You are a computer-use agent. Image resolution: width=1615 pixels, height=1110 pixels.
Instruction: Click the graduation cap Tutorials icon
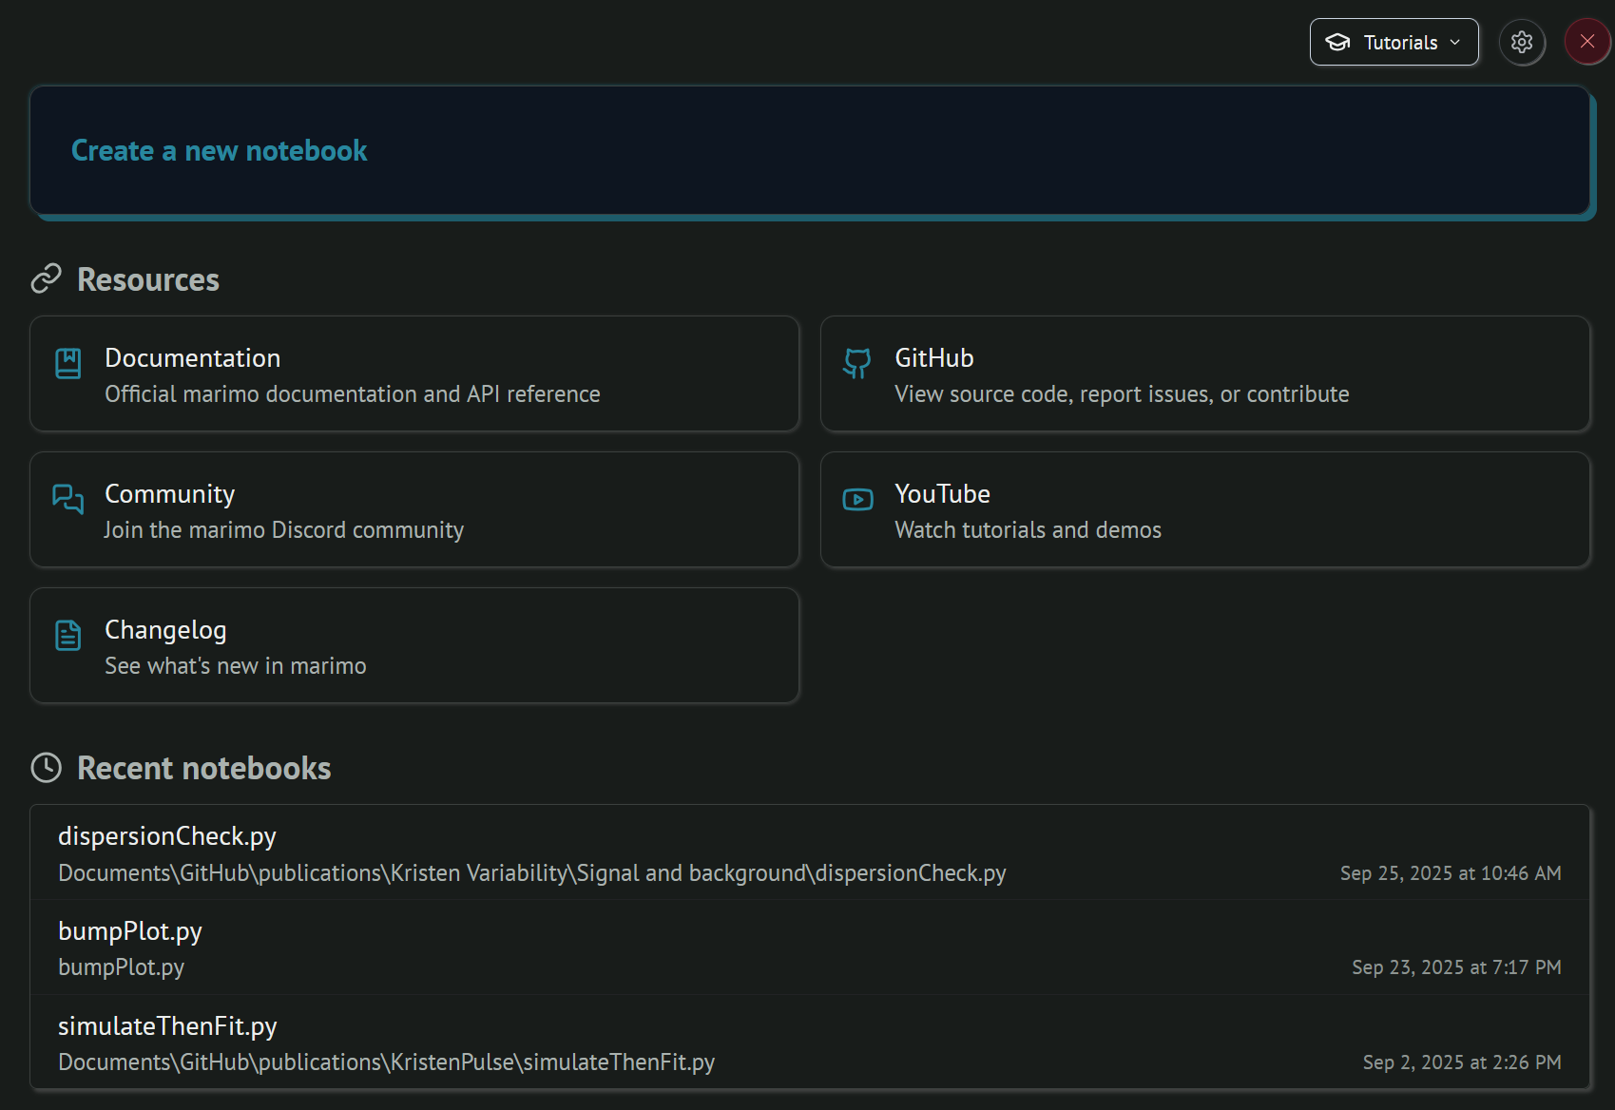[1337, 43]
